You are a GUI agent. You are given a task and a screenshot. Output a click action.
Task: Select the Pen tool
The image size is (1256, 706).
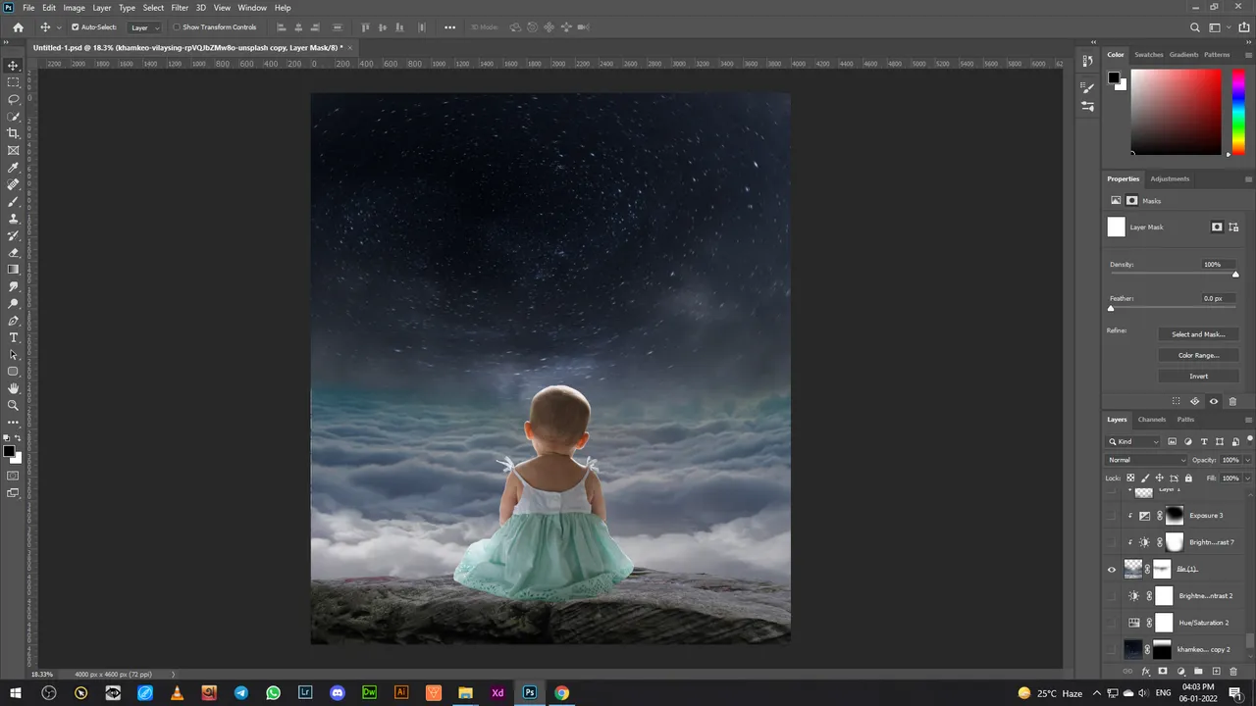(x=14, y=321)
